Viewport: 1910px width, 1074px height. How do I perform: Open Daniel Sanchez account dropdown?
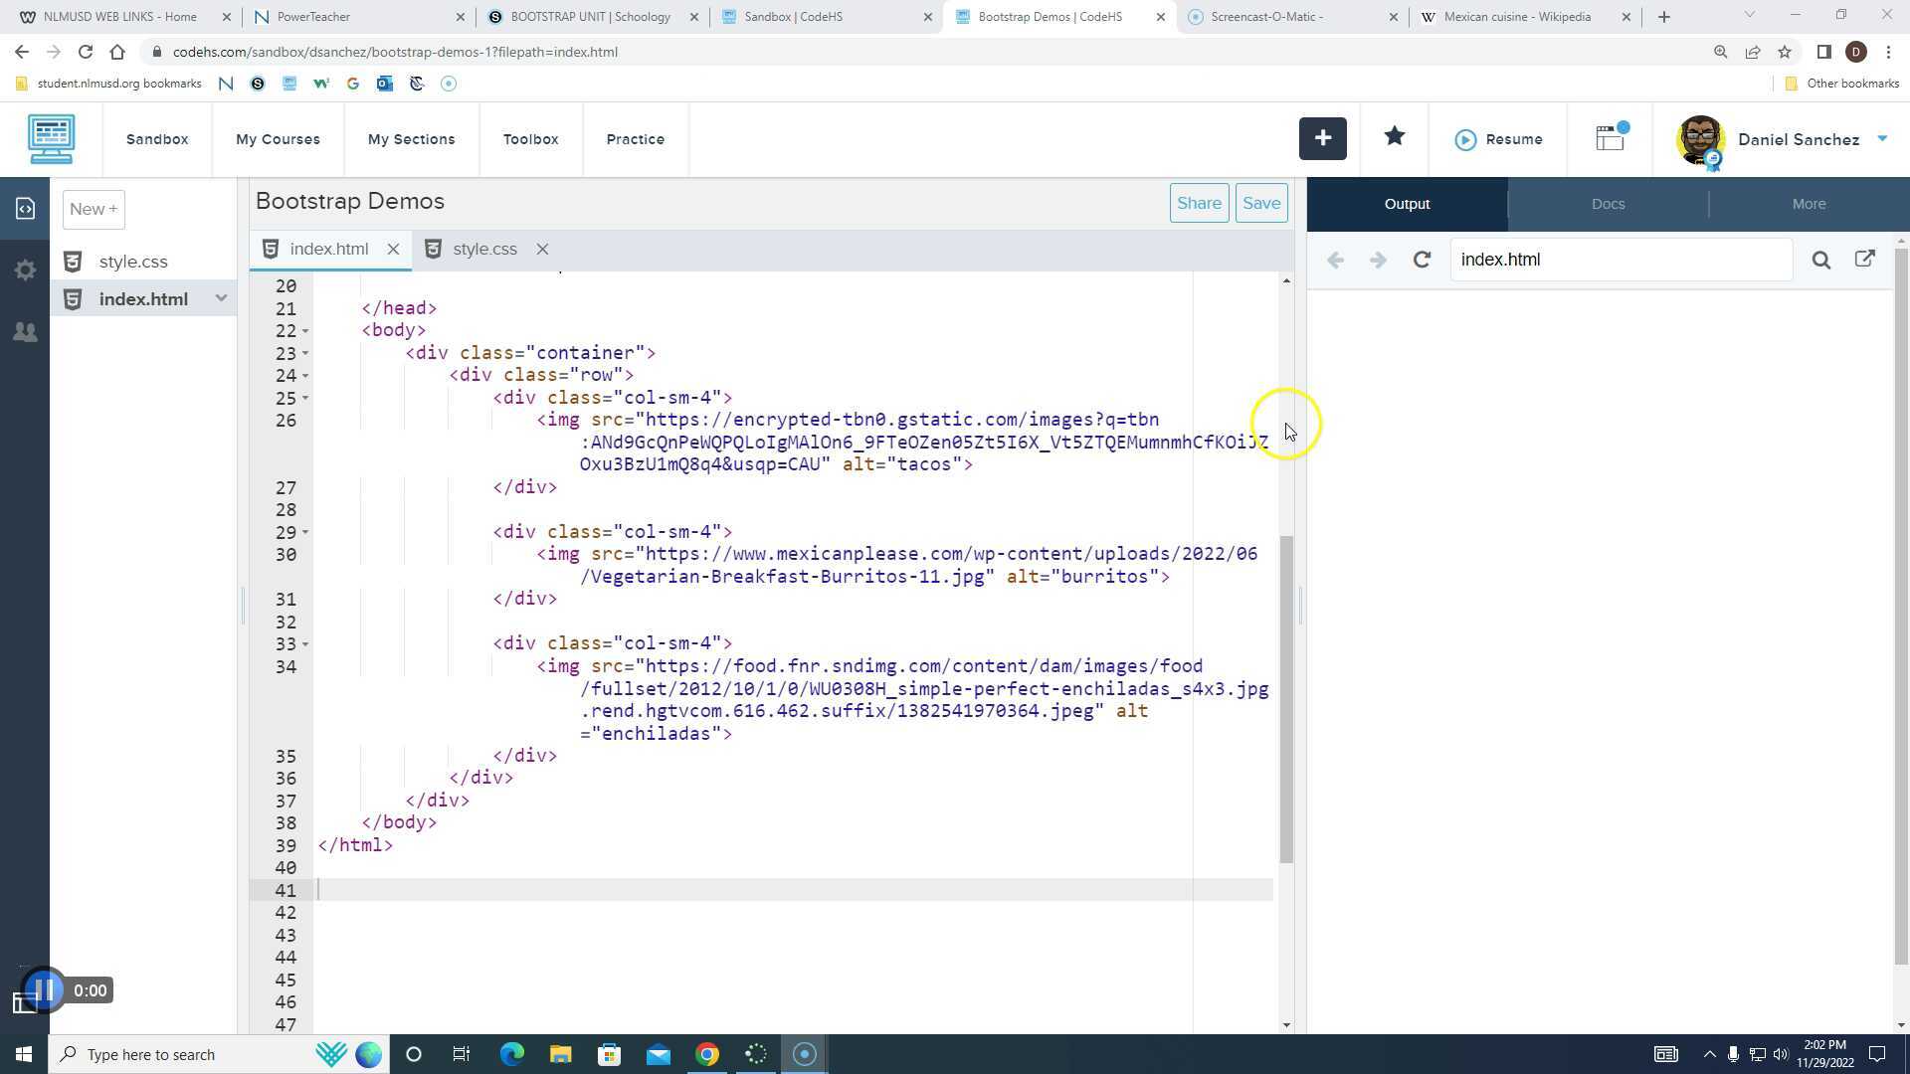[1882, 139]
